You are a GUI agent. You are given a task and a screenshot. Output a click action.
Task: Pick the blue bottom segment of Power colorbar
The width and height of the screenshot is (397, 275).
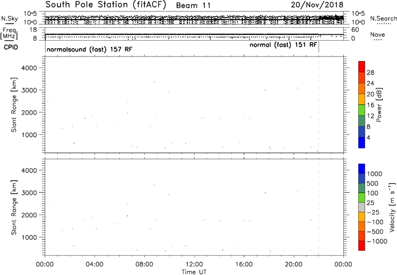tap(362, 142)
